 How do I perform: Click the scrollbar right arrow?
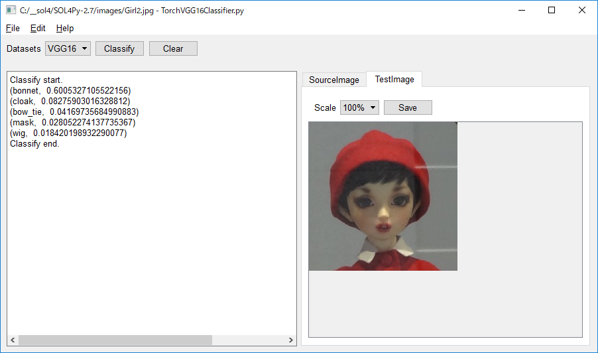[x=290, y=340]
